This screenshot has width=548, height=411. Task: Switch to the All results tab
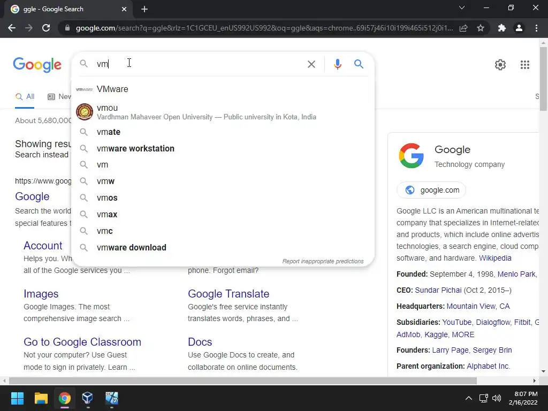(x=25, y=97)
